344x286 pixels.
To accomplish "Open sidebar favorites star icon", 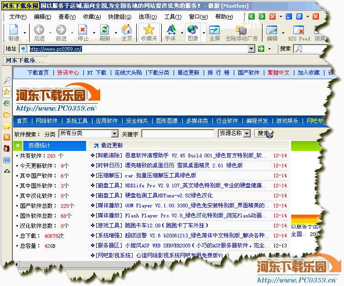I will pyautogui.click(x=7, y=92).
